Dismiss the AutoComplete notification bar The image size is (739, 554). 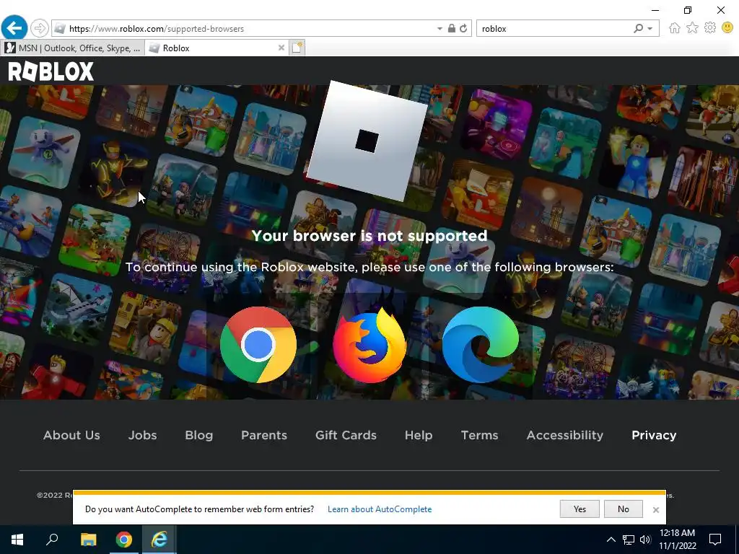tap(655, 509)
